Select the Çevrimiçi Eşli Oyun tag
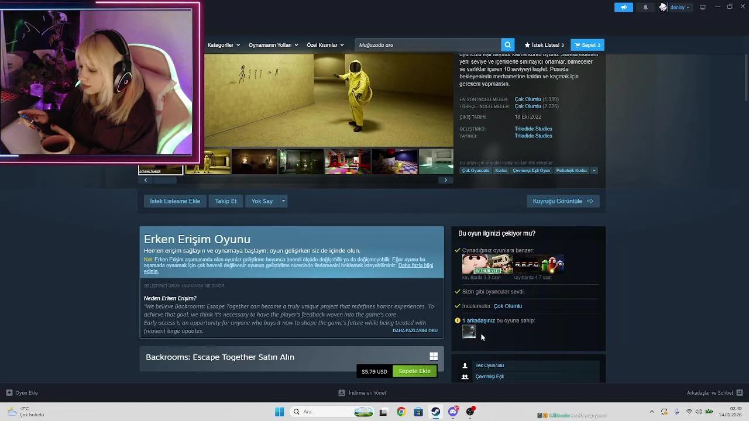The width and height of the screenshot is (749, 421). [x=531, y=171]
